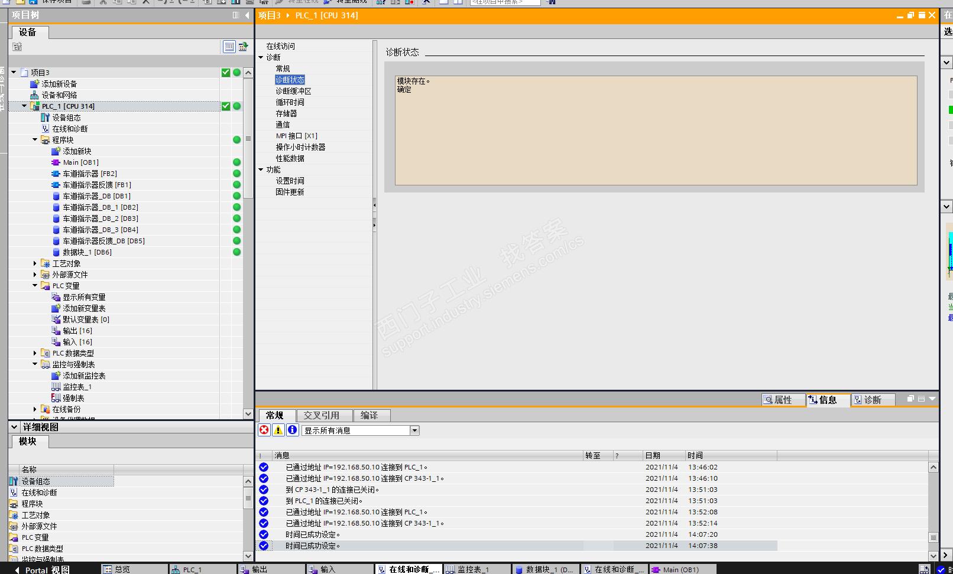Click the 强制表 icon

click(56, 398)
